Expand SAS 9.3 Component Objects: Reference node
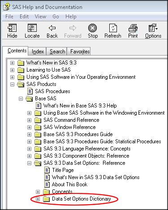This screenshot has height=210, width=168. coord(29,156)
